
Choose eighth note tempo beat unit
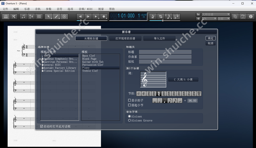click(170, 101)
